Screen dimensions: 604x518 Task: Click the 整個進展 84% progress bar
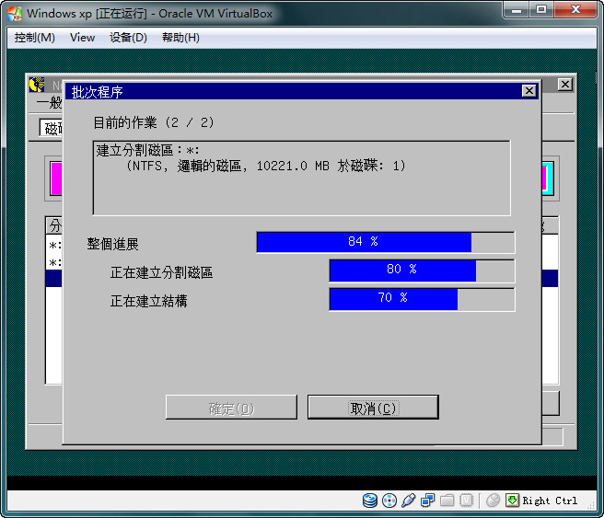pyautogui.click(x=385, y=242)
